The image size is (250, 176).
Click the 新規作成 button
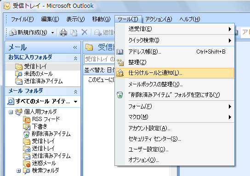click(x=28, y=33)
